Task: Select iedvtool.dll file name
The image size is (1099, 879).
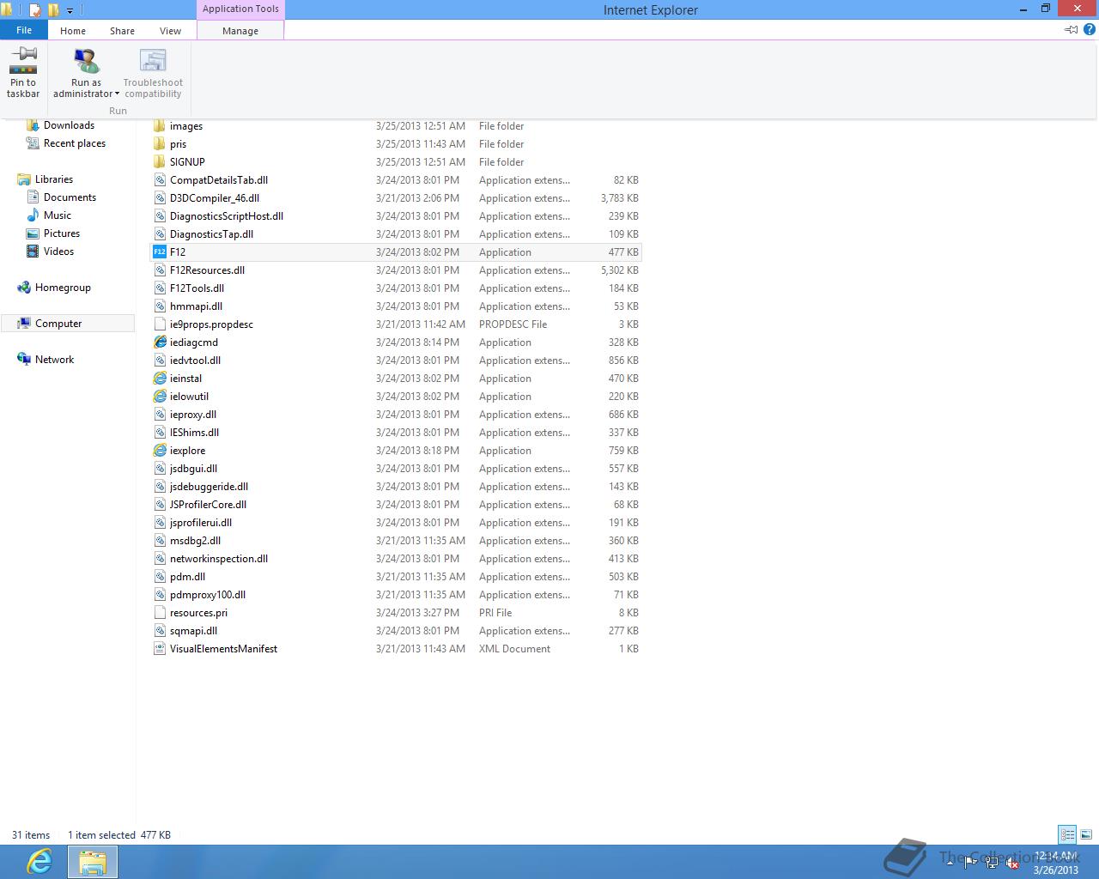Action: coord(195,361)
